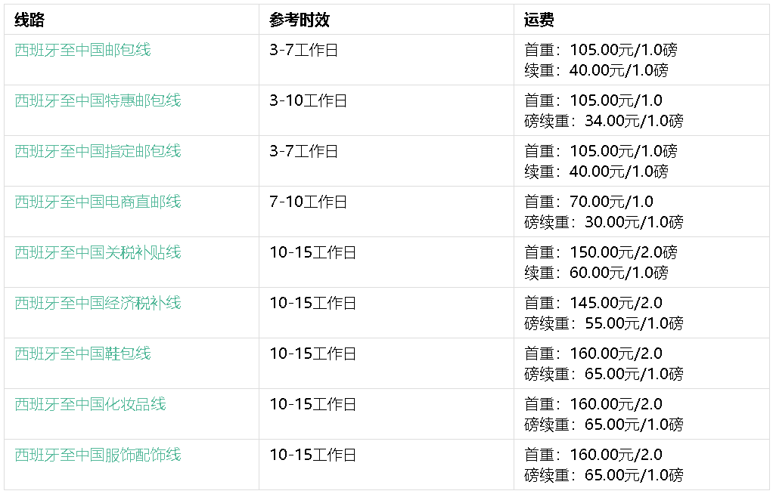Open the 西班牙至中国邮包线 link
773x494 pixels.
pyautogui.click(x=82, y=50)
